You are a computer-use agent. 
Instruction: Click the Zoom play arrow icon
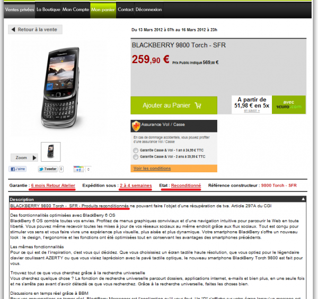[x=34, y=158]
